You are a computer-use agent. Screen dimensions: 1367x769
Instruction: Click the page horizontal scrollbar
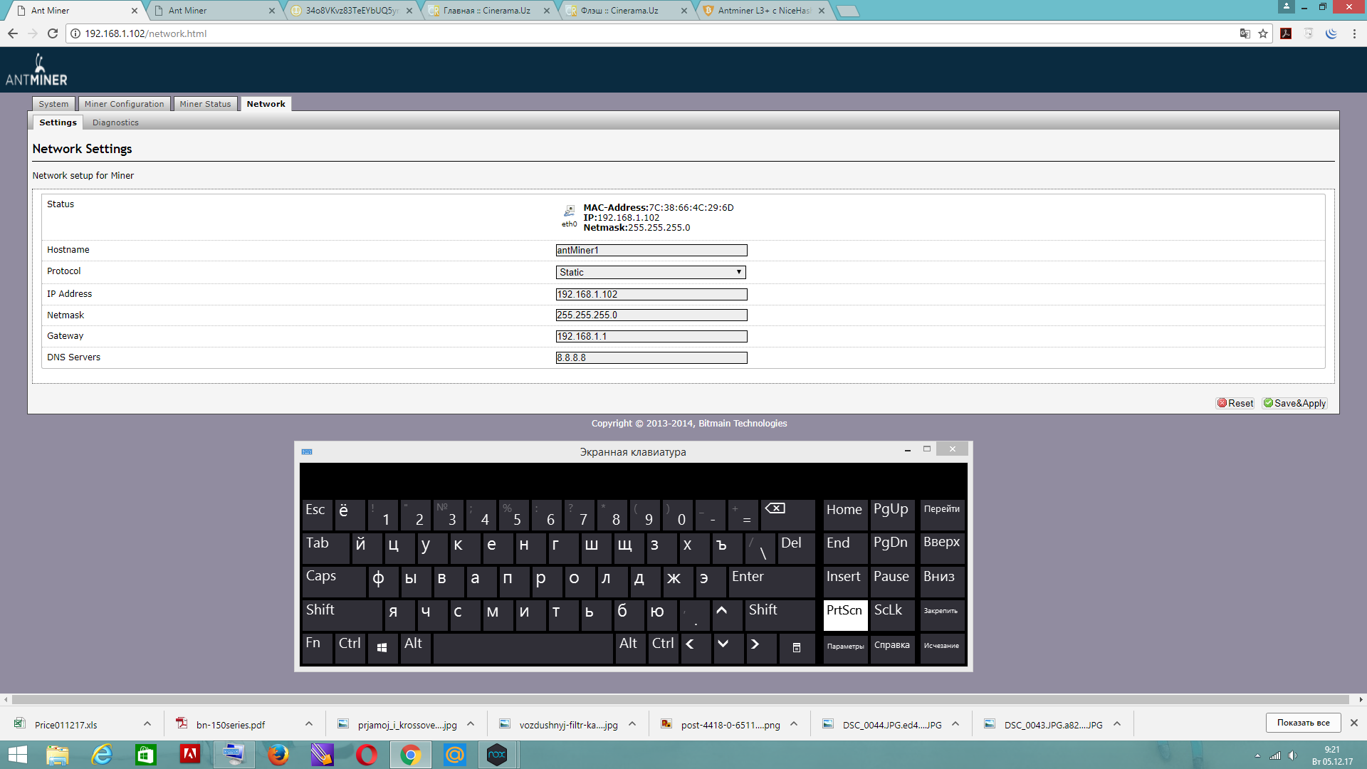(681, 699)
